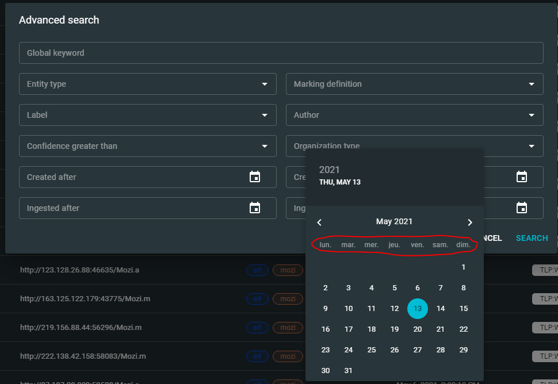The width and height of the screenshot is (558, 384).
Task: Click elf label on 222.138.42.158 row
Action: click(x=257, y=356)
